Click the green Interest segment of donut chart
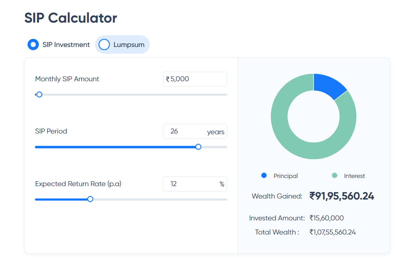 click(293, 138)
